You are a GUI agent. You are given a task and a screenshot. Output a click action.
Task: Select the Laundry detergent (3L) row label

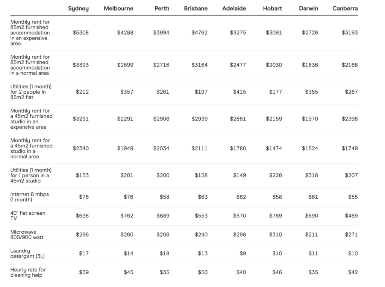coord(28,254)
